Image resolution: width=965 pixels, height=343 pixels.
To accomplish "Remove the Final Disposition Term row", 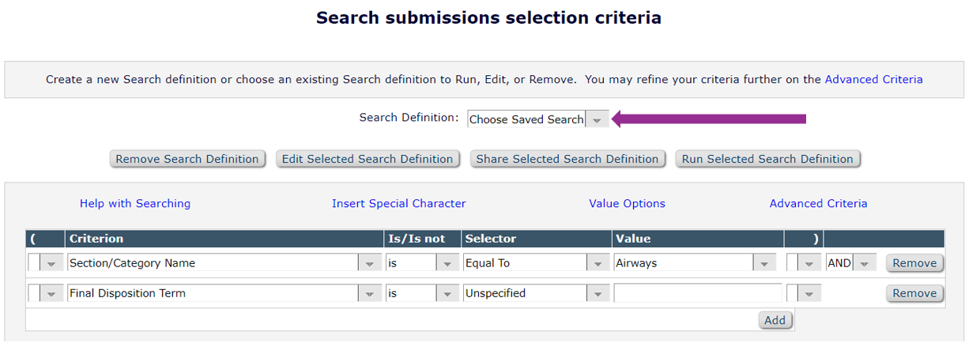I will pos(914,293).
